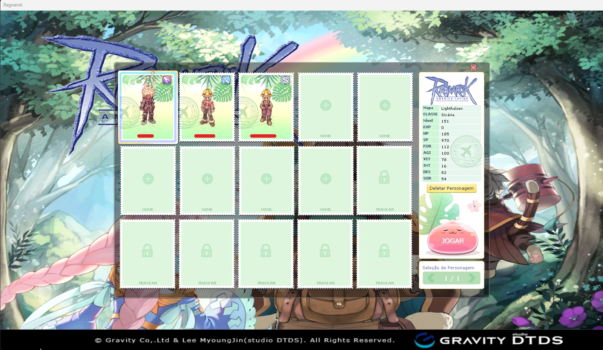Click padlock in first slot of bottom row

click(147, 250)
